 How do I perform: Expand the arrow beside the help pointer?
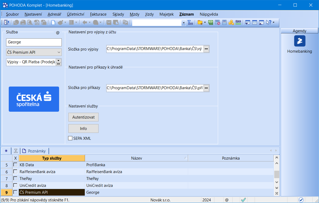273,23
